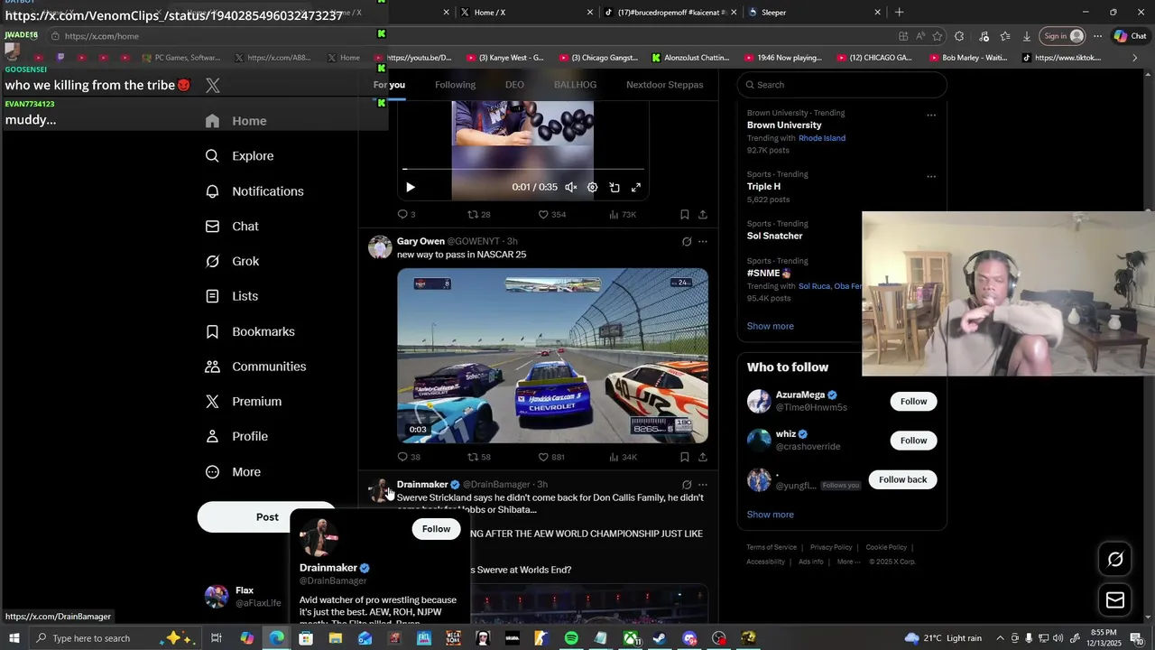Bookmark Gary Owen's NASCAR post
Viewport: 1155px width, 650px height.
(685, 458)
